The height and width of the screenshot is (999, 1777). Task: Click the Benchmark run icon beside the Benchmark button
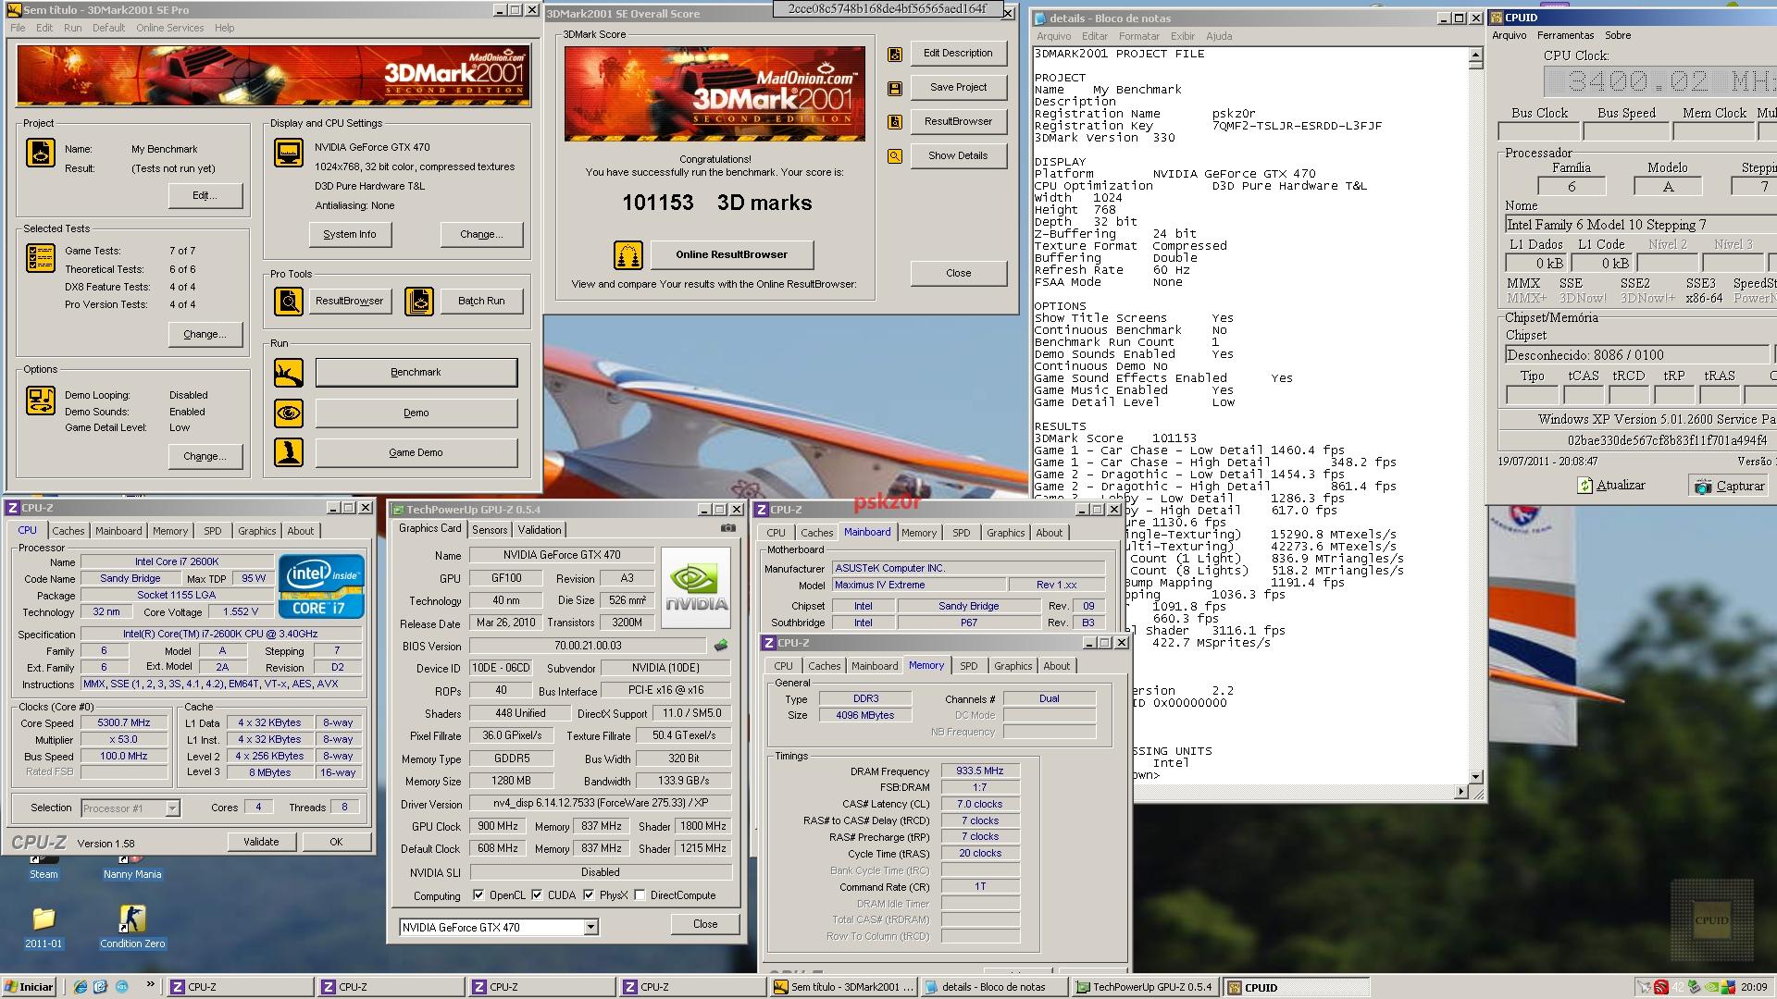289,373
